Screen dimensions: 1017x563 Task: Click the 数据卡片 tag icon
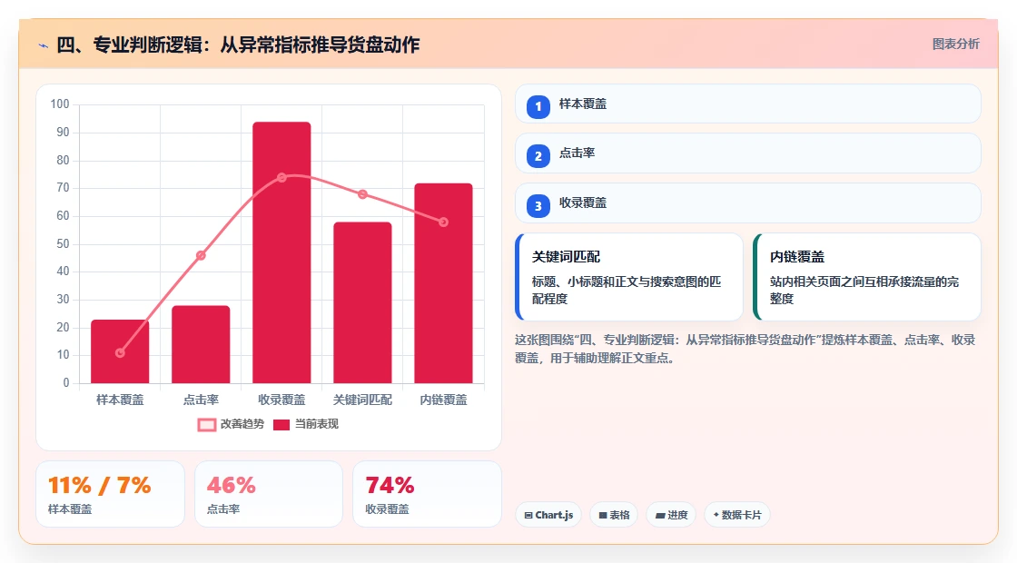coord(716,514)
